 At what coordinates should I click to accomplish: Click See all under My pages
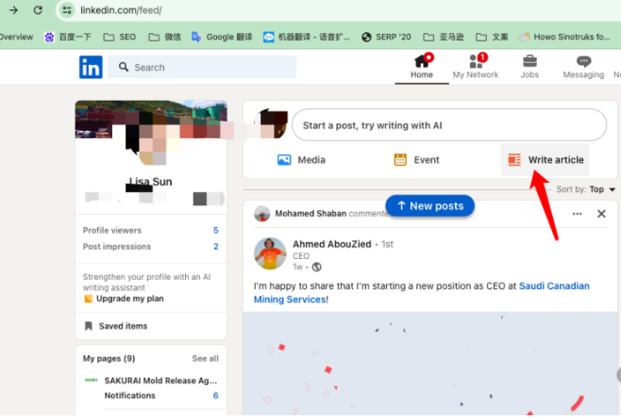pos(205,359)
